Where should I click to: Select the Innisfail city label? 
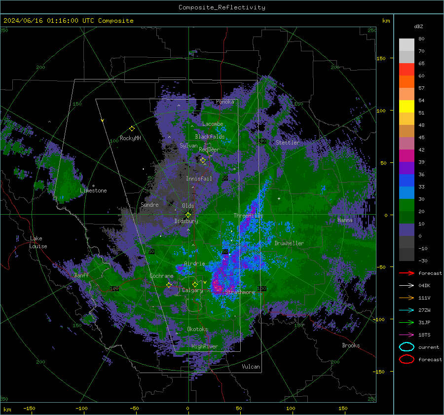point(199,179)
